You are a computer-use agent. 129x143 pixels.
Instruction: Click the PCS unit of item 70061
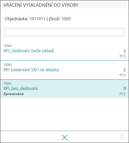123,94
